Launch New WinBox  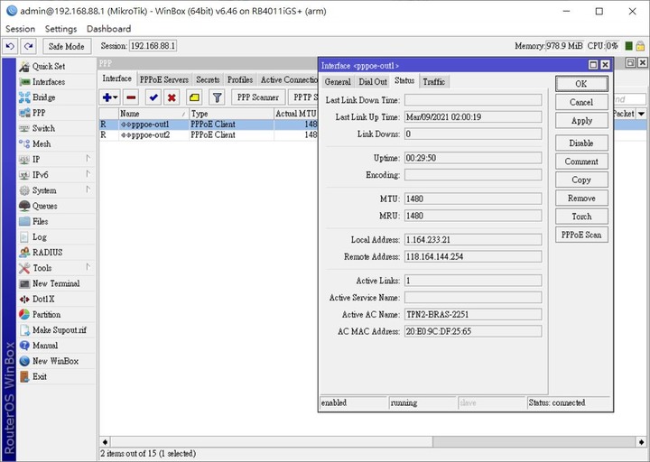(x=55, y=361)
